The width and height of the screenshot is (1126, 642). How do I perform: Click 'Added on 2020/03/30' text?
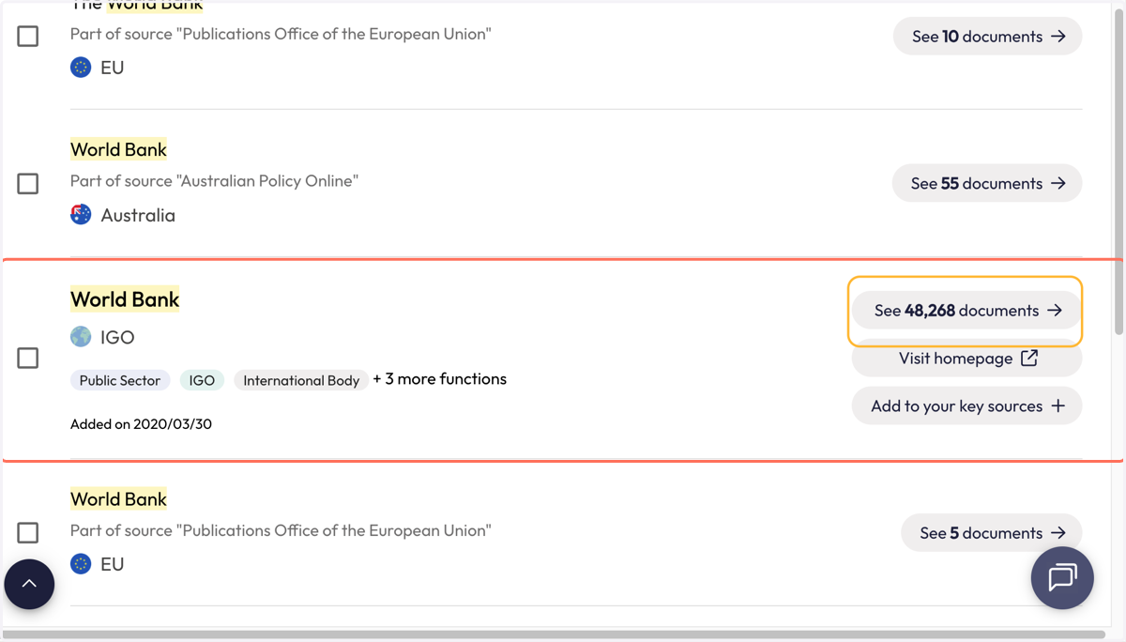[x=141, y=424]
